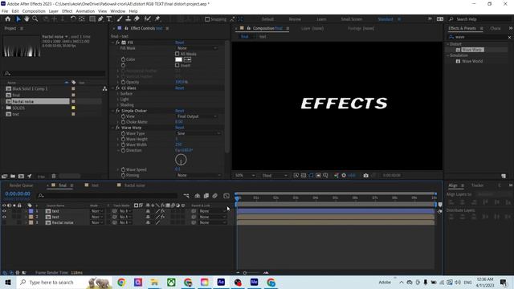The width and height of the screenshot is (514, 289).
Task: Check the All Masks checkbox
Action: 177,54
